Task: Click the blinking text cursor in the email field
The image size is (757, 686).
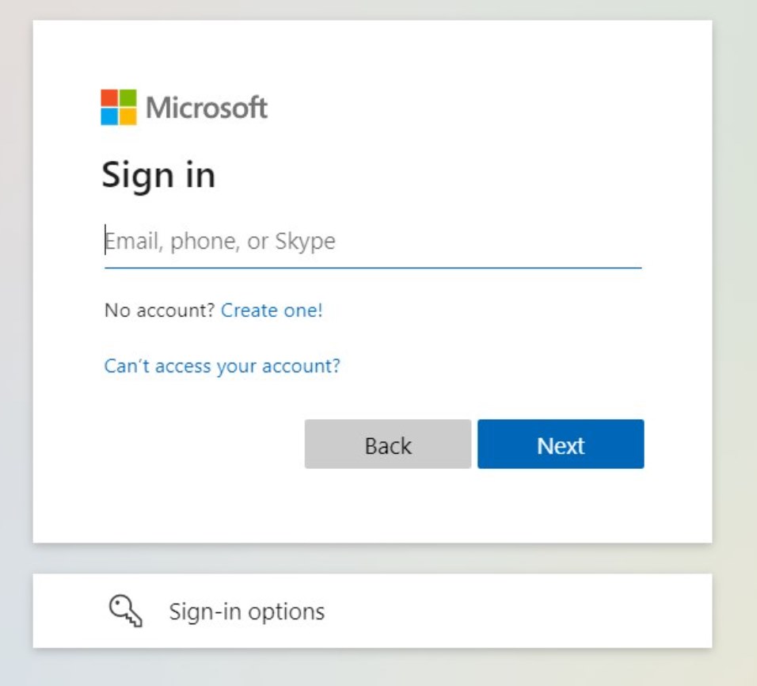Action: click(x=105, y=239)
